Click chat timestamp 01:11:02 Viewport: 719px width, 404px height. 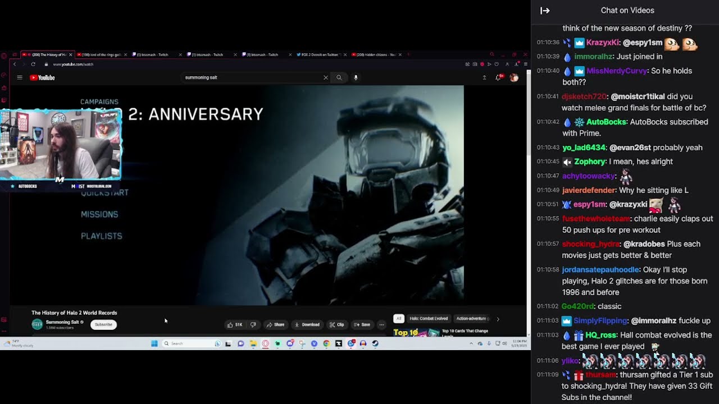tap(548, 306)
